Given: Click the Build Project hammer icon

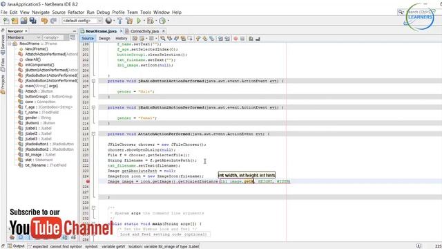Looking at the screenshot, I should [119, 21].
